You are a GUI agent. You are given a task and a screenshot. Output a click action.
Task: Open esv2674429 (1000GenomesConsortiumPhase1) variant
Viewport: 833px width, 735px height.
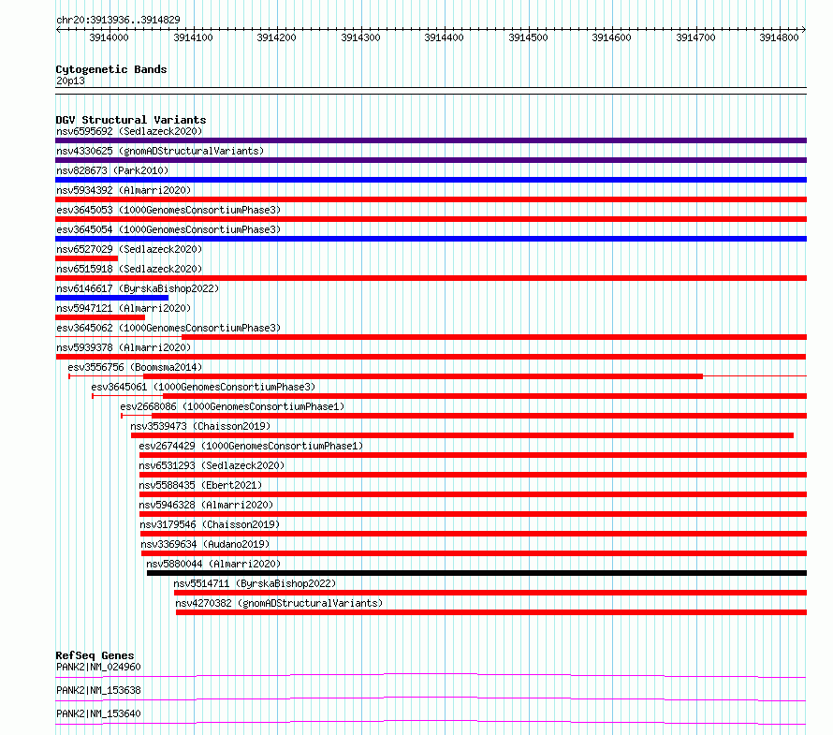point(251,446)
